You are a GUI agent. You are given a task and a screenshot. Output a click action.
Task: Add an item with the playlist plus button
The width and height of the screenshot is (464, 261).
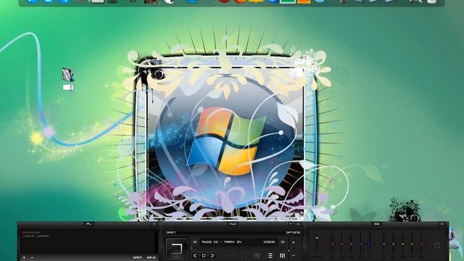24,258
